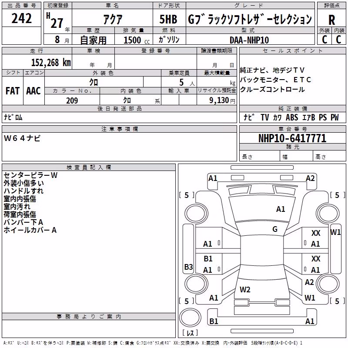Select the model code DAA-NHP10
The image size is (348, 348).
249,40
